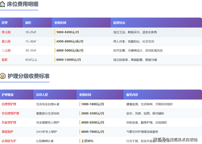Click the 护理级别 column header
The image size is (202, 144).
7,95
